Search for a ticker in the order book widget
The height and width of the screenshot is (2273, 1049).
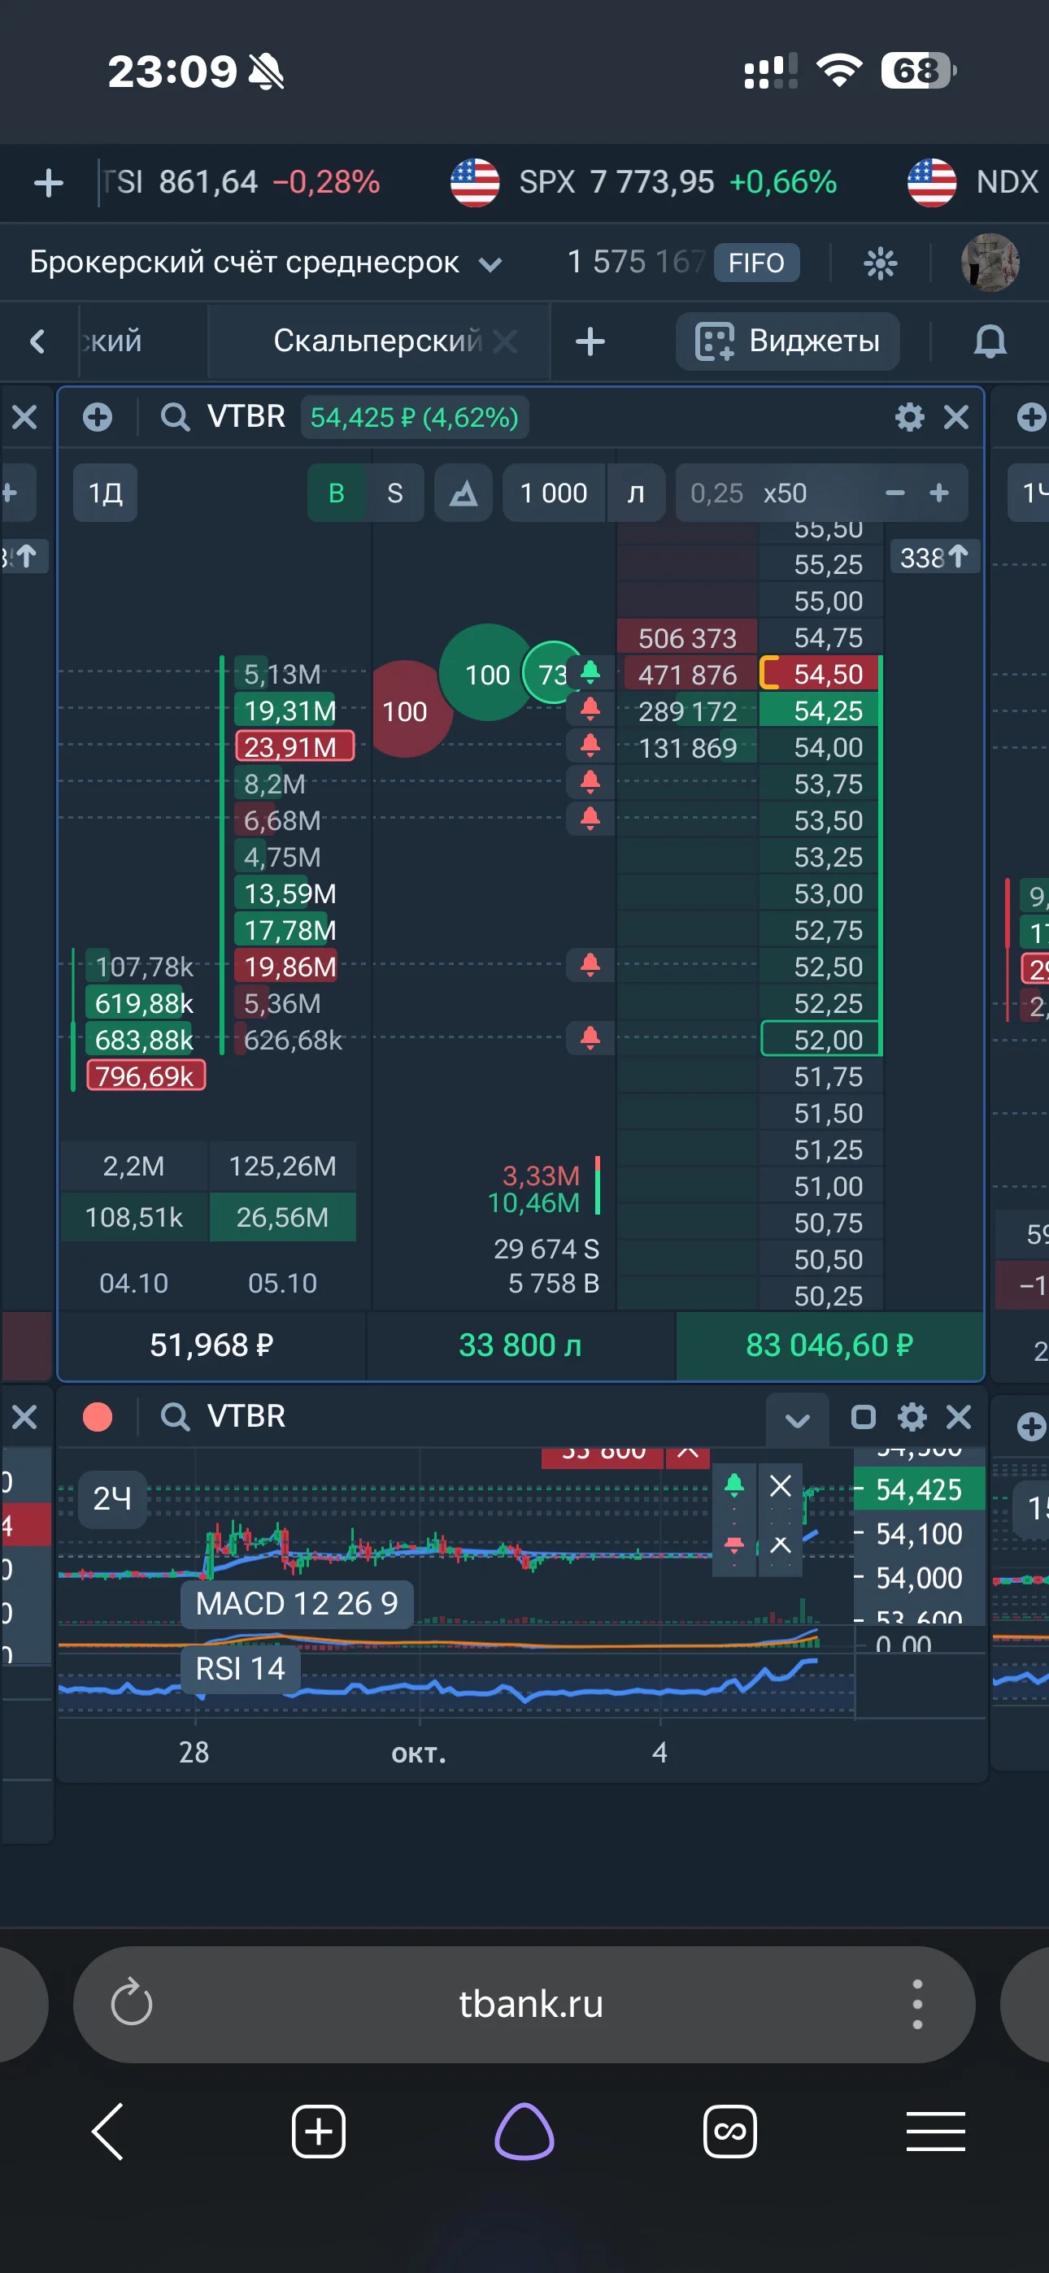click(x=175, y=416)
